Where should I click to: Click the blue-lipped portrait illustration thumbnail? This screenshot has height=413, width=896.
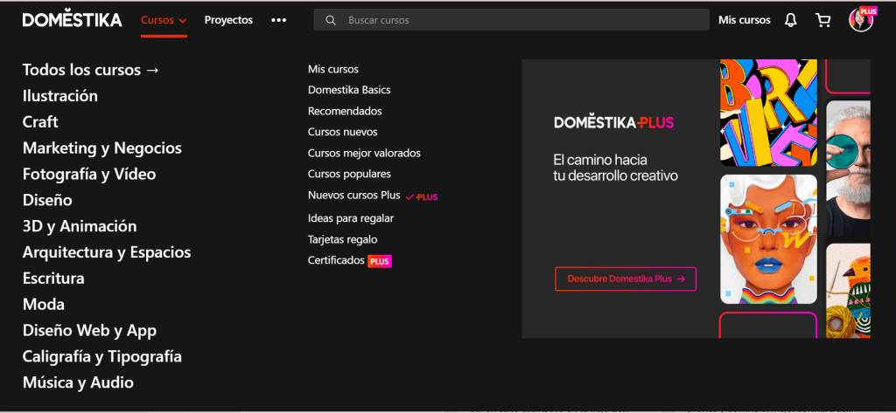click(x=768, y=239)
